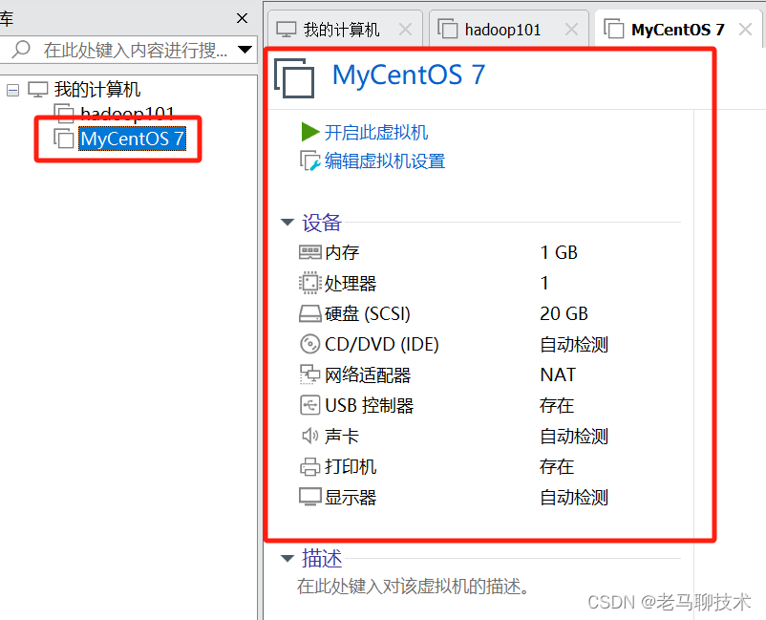Image resolution: width=766 pixels, height=620 pixels.
Task: Select MyCentOS 7 in the library tree
Action: 132,139
